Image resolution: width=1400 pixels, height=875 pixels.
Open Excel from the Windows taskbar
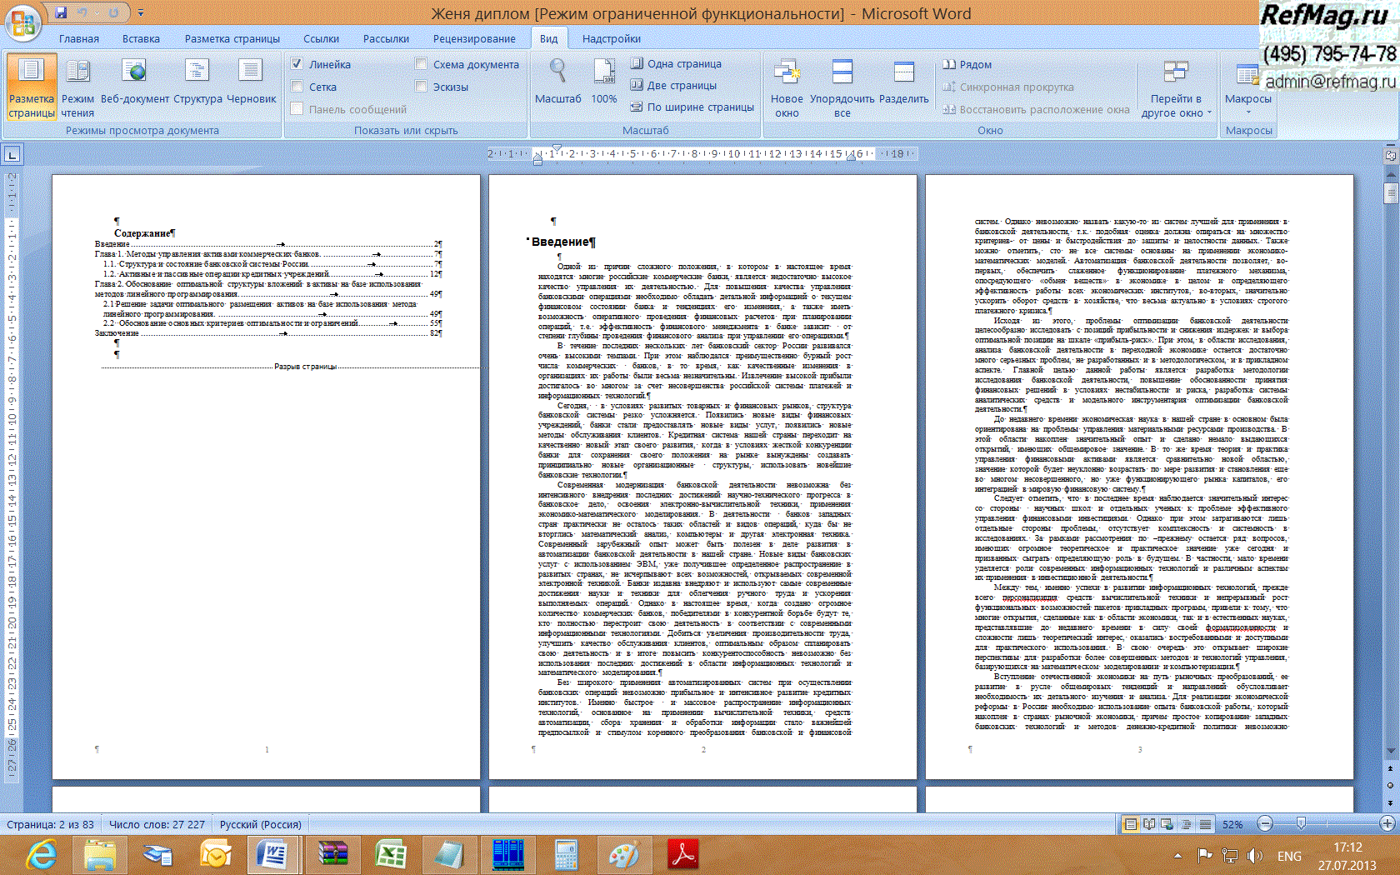(x=390, y=855)
